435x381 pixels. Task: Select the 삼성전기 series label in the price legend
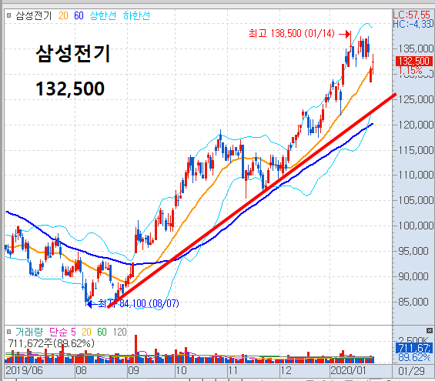click(34, 15)
